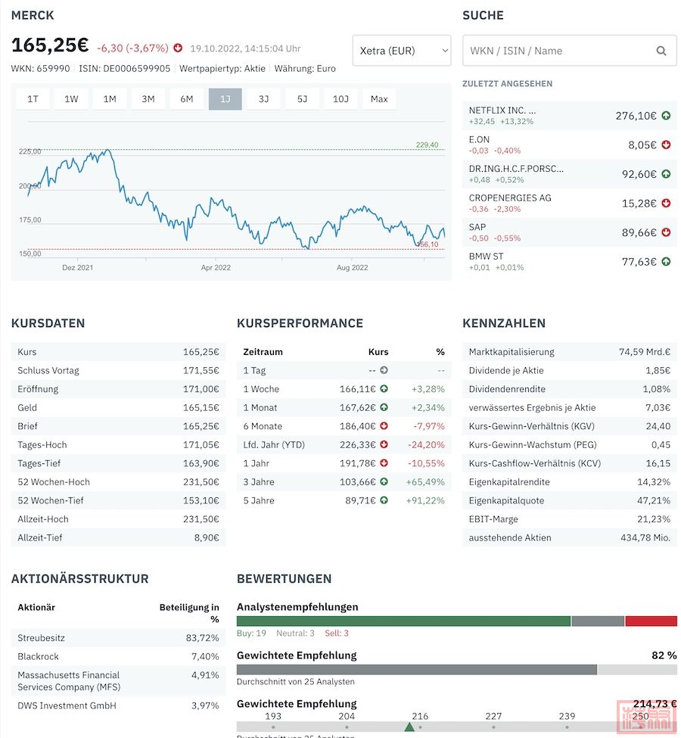Click the 1 Monat green arrow icon
The width and height of the screenshot is (681, 738).
pyautogui.click(x=384, y=407)
